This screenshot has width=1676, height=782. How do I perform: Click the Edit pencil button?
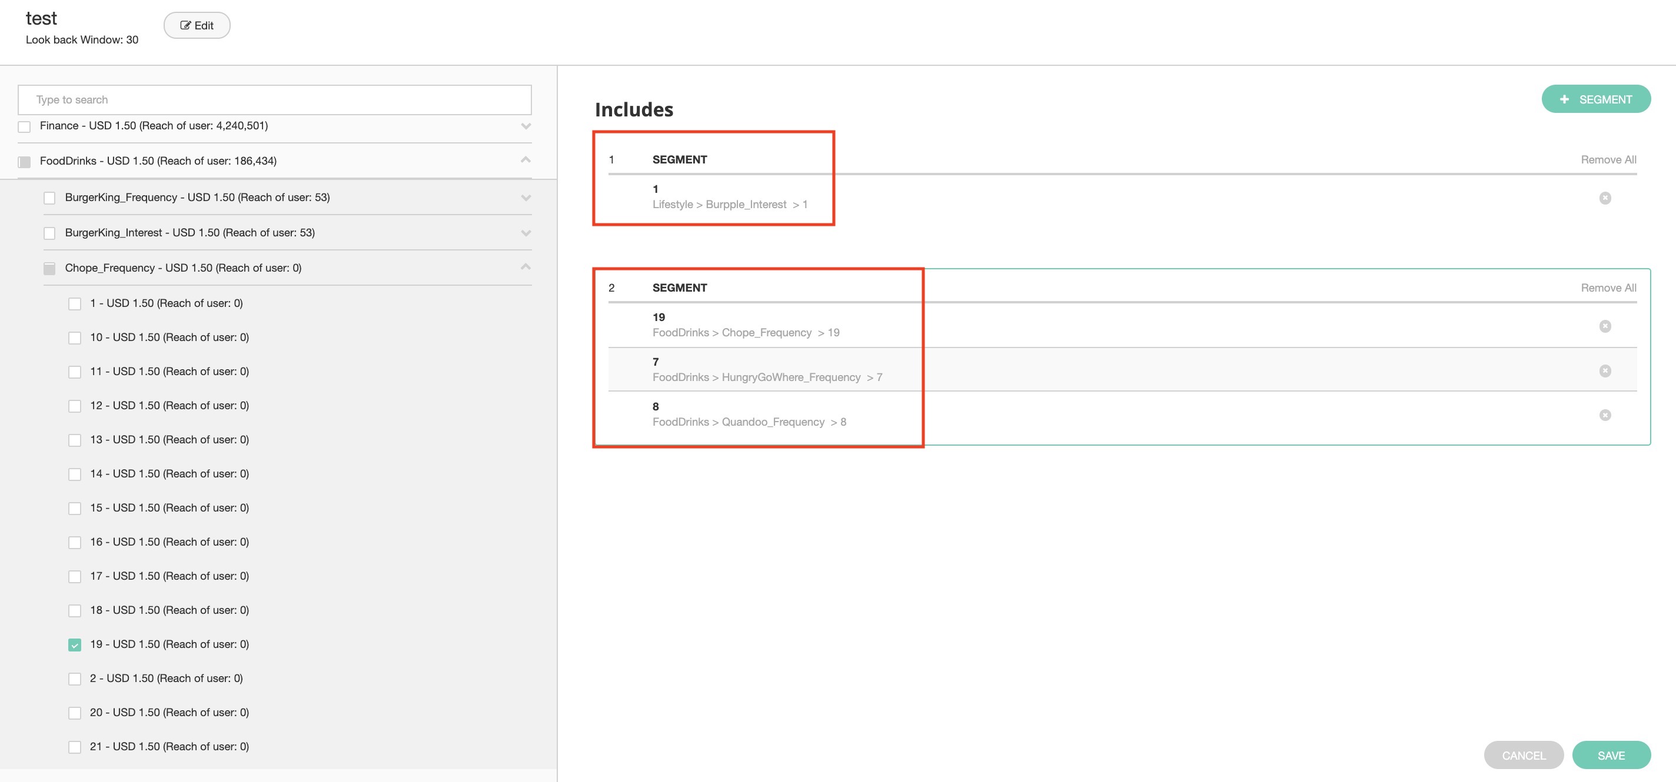coord(197,25)
